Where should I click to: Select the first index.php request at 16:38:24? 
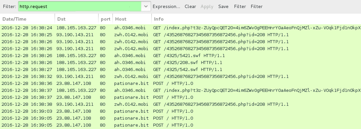180,28
